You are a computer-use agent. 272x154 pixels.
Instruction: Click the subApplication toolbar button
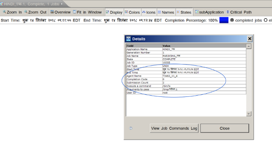pyautogui.click(x=209, y=12)
